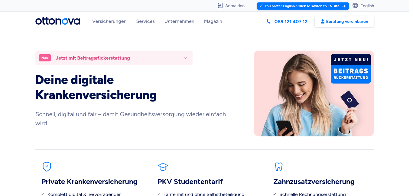Dismiss the English switch banner with X

[261, 6]
